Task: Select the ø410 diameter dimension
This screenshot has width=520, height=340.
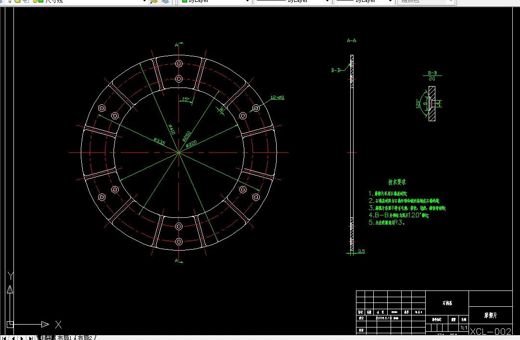Action: (171, 129)
